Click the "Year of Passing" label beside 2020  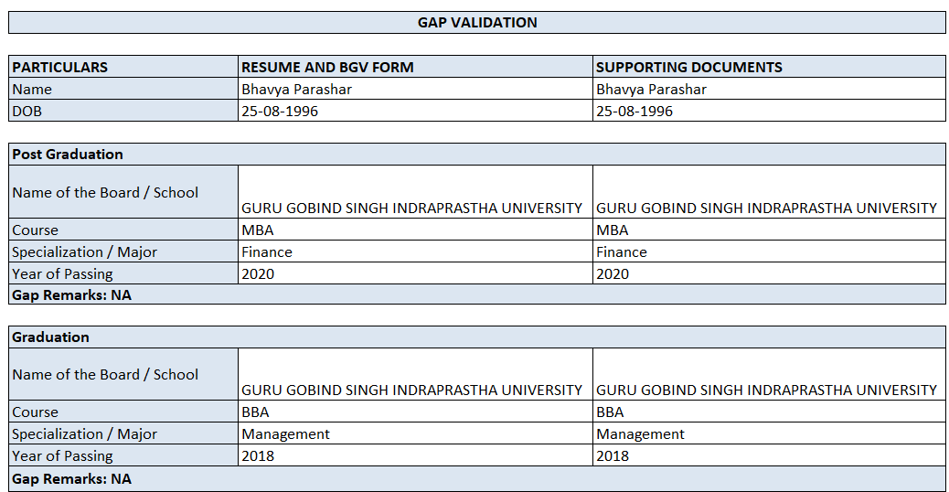[123, 274]
